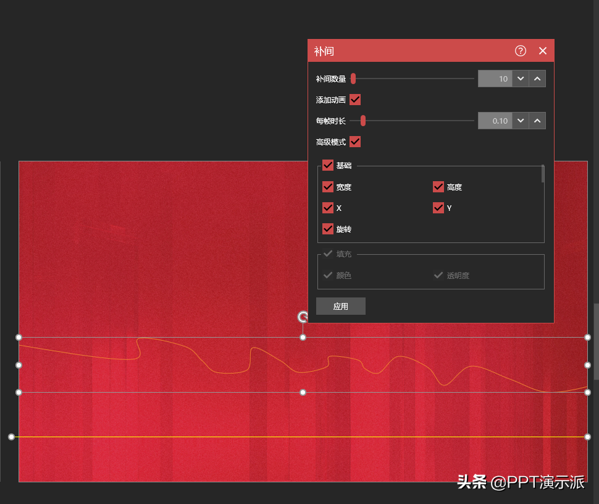Viewport: 599px width, 504px height.
Task: Increase the 每帧时长 value with up arrow
Action: (537, 121)
